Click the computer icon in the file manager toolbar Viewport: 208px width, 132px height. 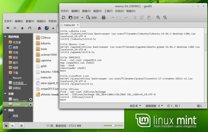(47, 28)
